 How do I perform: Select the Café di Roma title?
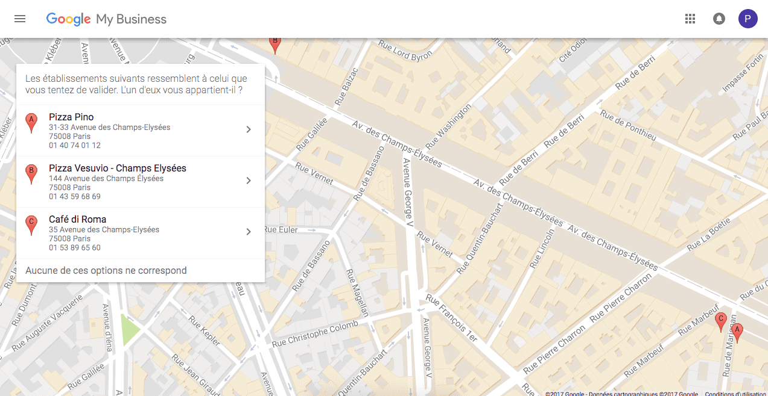[x=77, y=219]
